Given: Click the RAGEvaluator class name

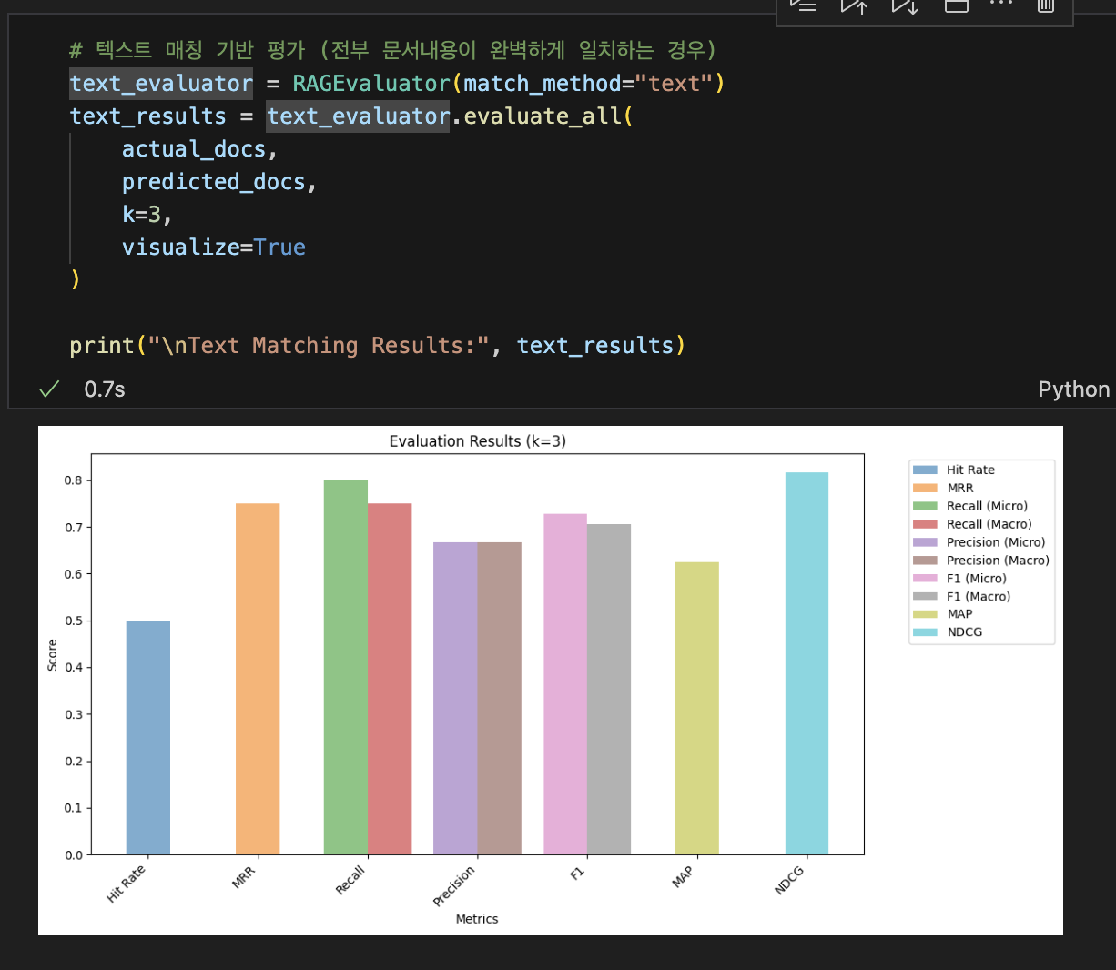Looking at the screenshot, I should [371, 84].
